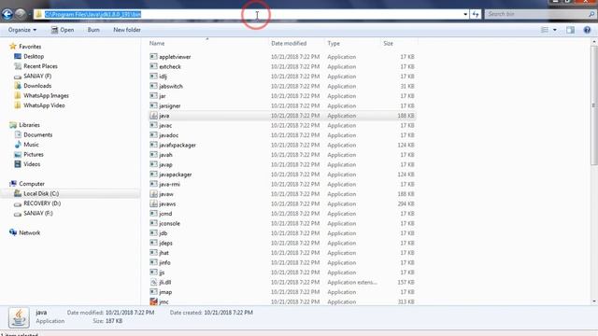This screenshot has width=598, height=336.
Task: Select the extcheck application icon
Action: [153, 66]
